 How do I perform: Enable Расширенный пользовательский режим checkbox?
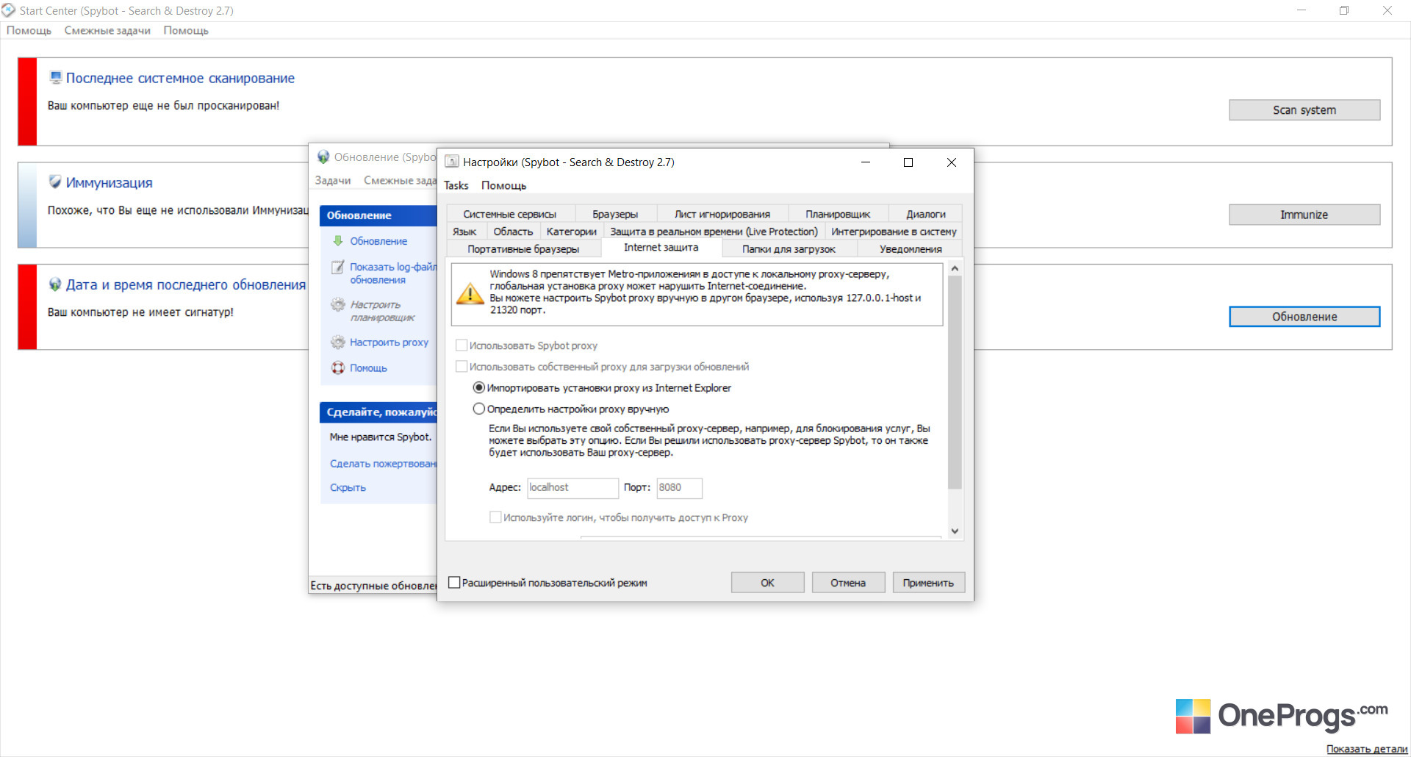[454, 582]
